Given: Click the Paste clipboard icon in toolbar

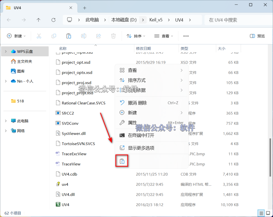Looking at the screenshot, I should tap(69, 36).
